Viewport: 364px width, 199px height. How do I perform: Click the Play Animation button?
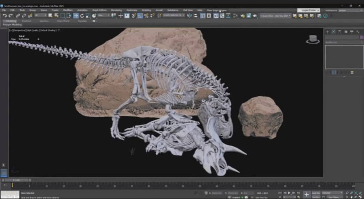(289, 193)
